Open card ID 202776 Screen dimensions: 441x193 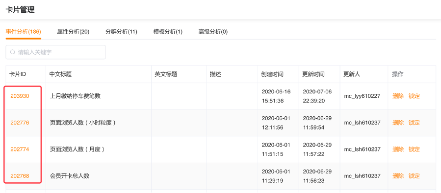20,123
